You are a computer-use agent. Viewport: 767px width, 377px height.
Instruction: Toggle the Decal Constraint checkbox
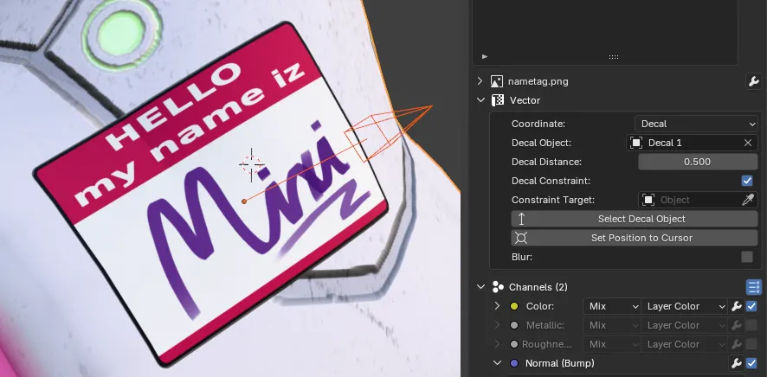pos(747,181)
